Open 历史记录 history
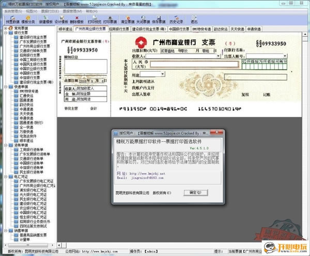Viewport: 310px width, 256px height. coord(176,20)
